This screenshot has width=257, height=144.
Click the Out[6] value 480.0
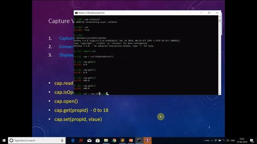click(x=86, y=88)
